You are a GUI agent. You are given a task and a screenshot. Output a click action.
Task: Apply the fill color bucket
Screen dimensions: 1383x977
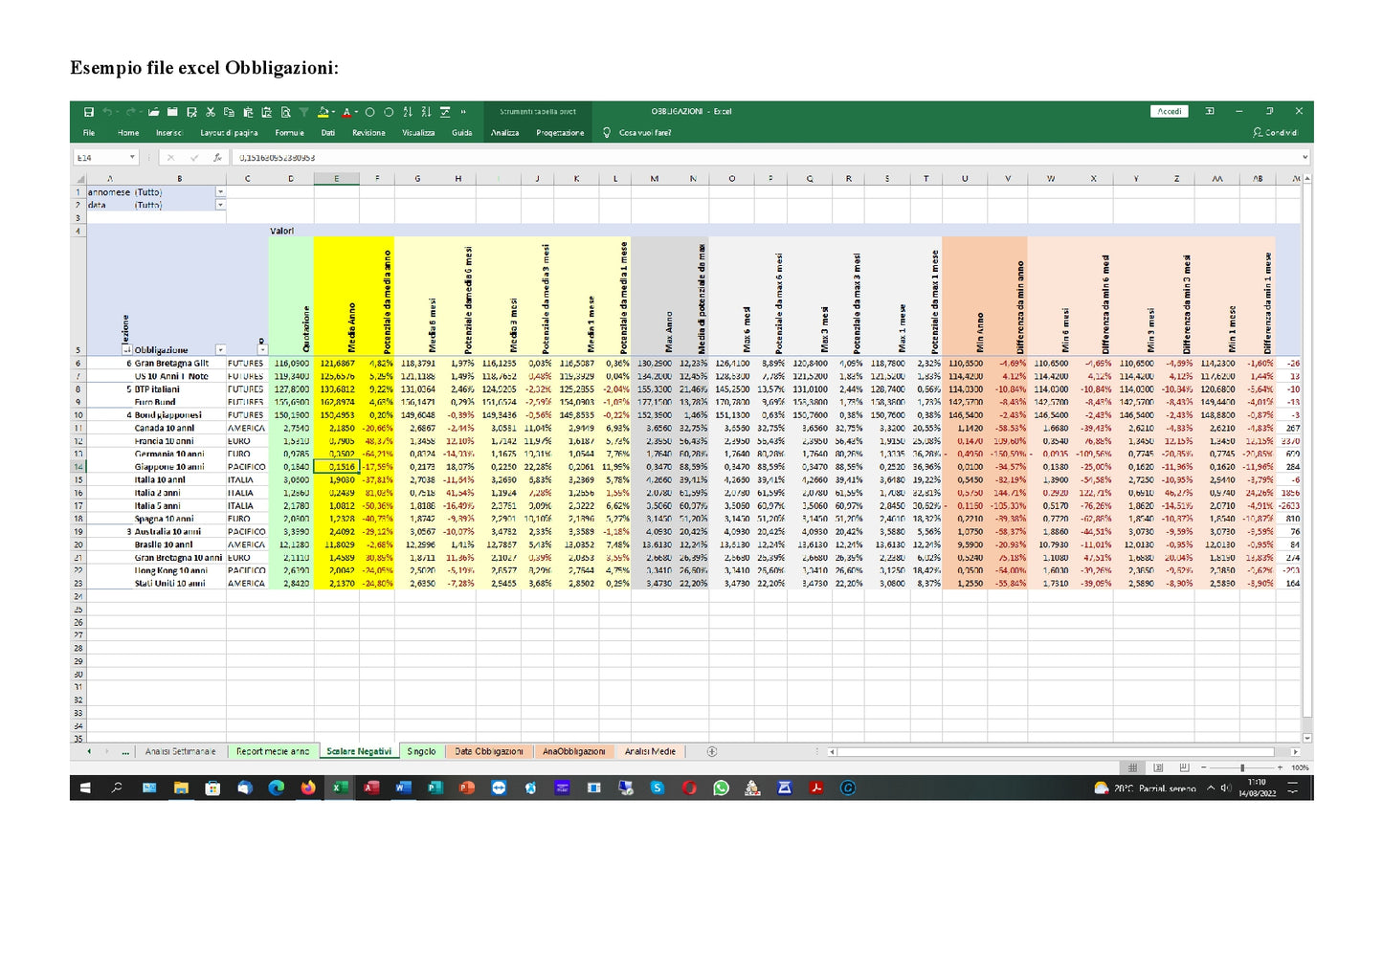click(323, 112)
